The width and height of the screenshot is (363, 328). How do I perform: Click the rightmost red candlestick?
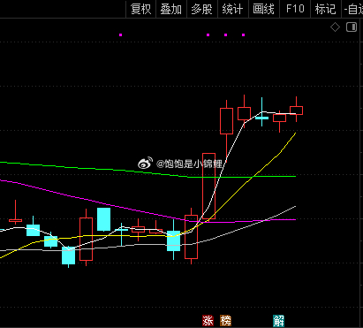coord(296,111)
